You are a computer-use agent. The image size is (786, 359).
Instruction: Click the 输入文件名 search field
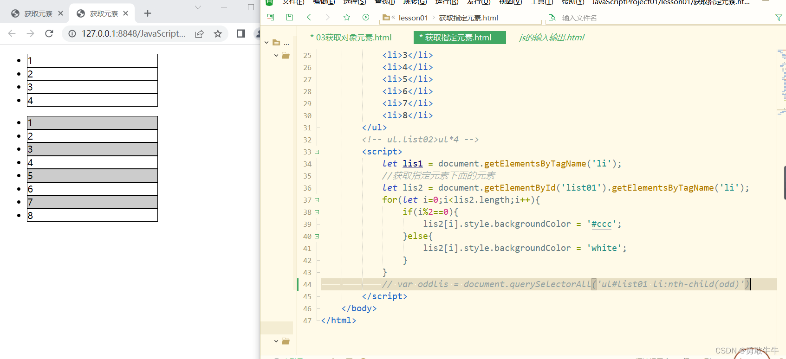tap(579, 18)
